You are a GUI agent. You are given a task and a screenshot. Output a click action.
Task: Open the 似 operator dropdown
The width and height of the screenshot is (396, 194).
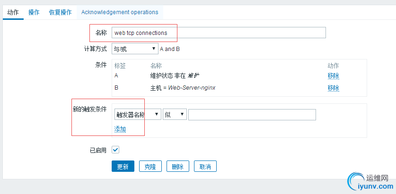click(175, 115)
